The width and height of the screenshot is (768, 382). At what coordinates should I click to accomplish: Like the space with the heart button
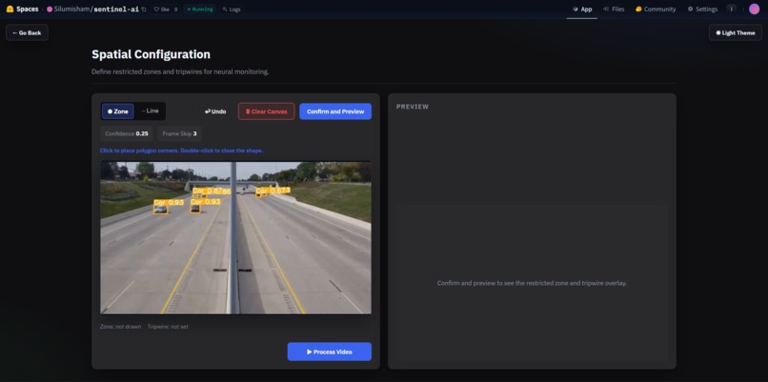pos(161,10)
